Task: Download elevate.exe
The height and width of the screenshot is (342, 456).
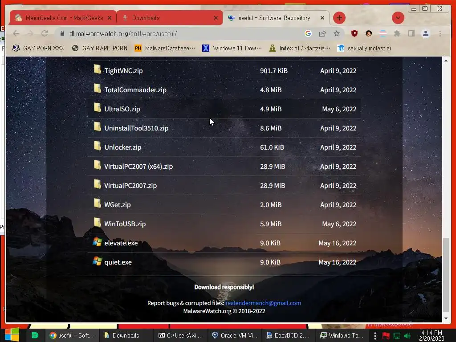Action: pyautogui.click(x=121, y=244)
